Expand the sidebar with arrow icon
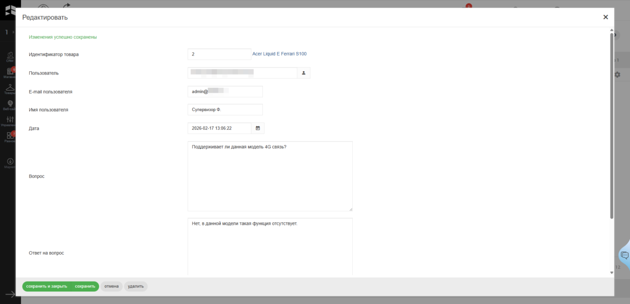 (10, 294)
